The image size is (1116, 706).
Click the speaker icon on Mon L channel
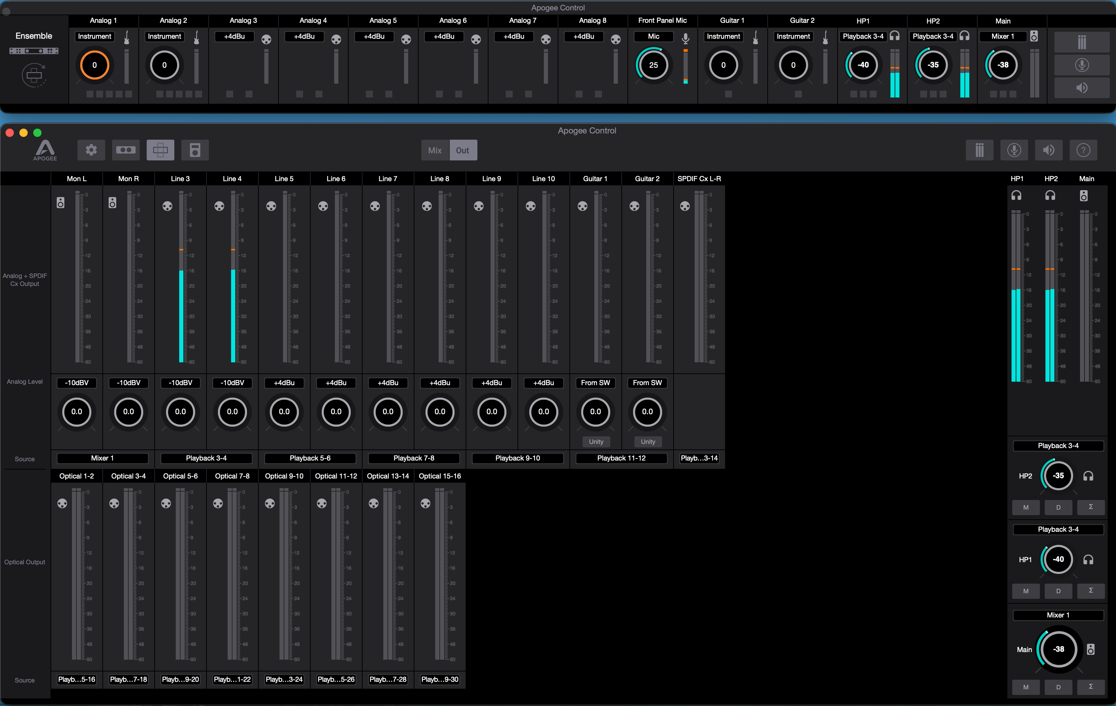click(x=61, y=203)
